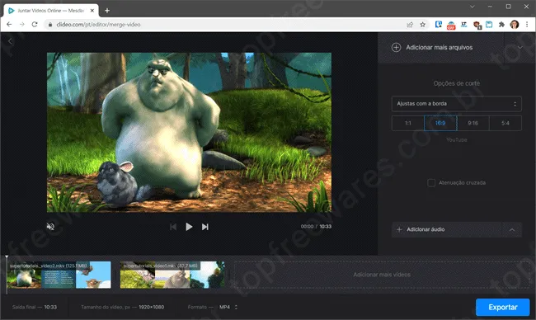Open the browser Extensions puzzle icon
536x320 pixels.
coord(501,25)
